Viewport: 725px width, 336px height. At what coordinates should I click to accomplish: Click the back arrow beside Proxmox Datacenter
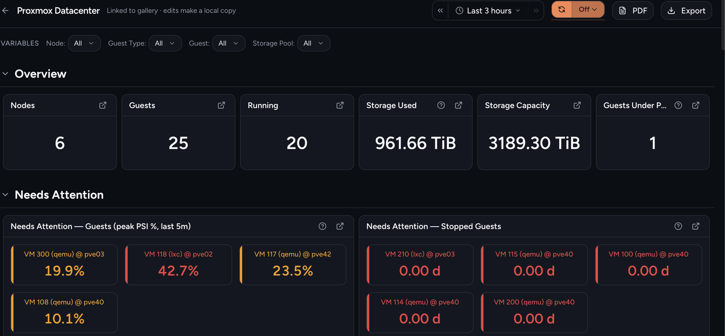point(5,11)
